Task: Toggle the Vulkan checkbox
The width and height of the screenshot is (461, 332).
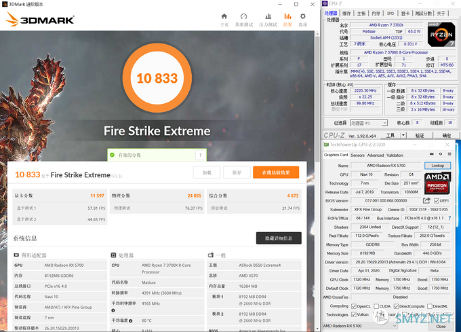Action: (354, 314)
